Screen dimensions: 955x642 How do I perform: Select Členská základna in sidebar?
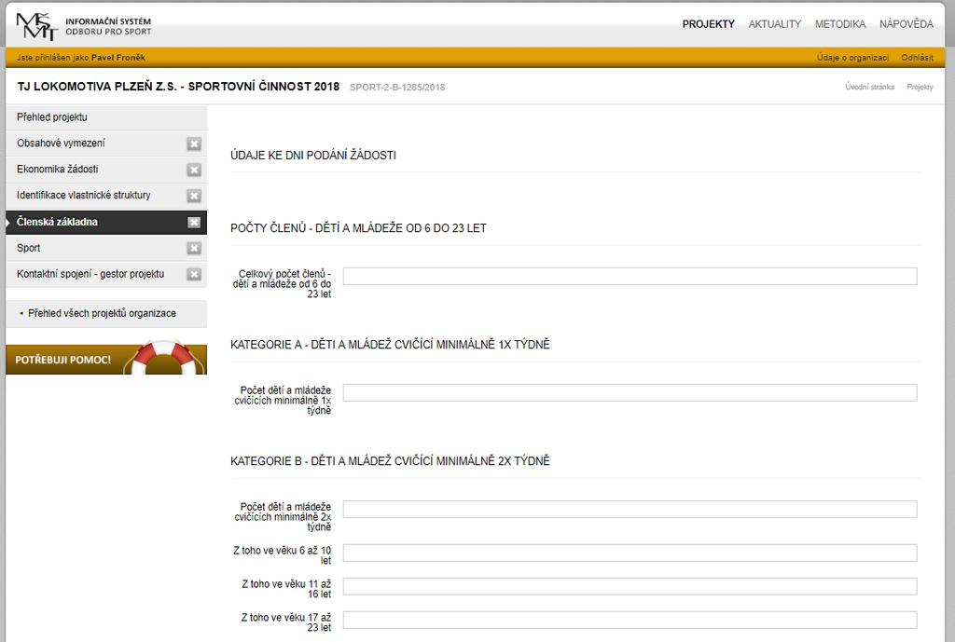(106, 222)
